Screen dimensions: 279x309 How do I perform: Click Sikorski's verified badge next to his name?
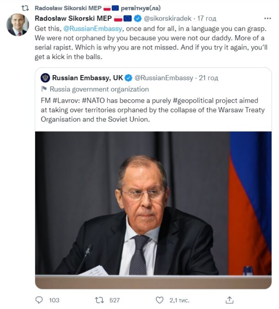(138, 19)
